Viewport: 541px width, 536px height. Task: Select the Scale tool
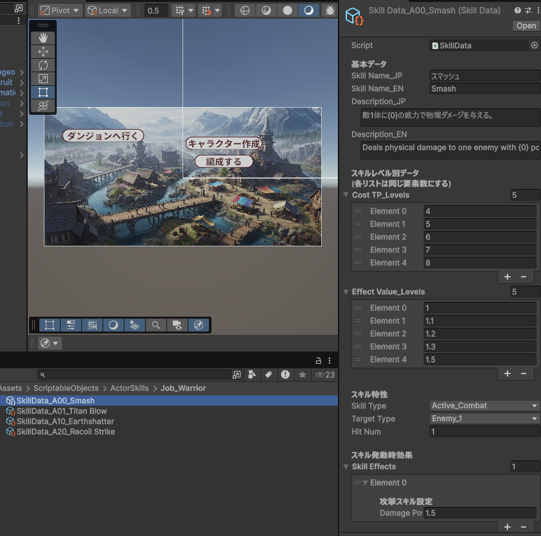[43, 79]
